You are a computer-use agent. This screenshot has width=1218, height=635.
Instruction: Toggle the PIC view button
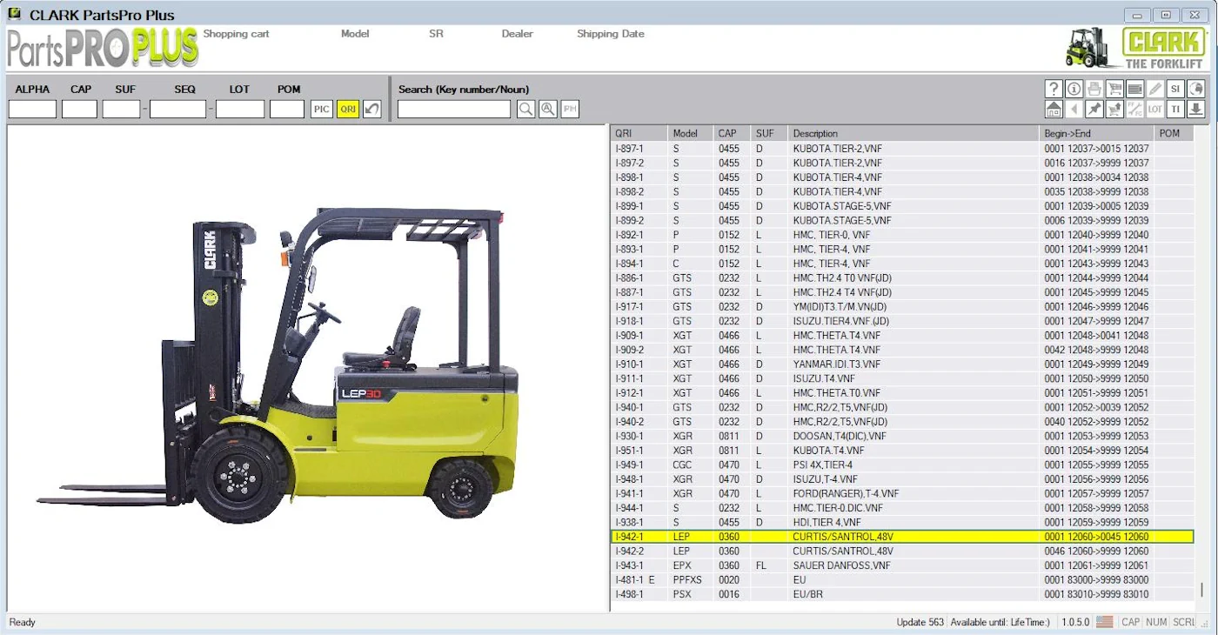point(322,109)
